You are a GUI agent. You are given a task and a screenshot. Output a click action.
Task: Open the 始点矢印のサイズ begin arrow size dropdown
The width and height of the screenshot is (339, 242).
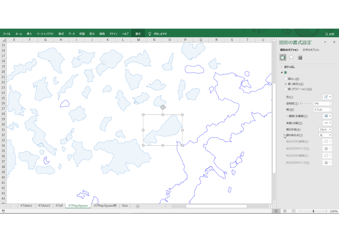pyautogui.click(x=327, y=148)
